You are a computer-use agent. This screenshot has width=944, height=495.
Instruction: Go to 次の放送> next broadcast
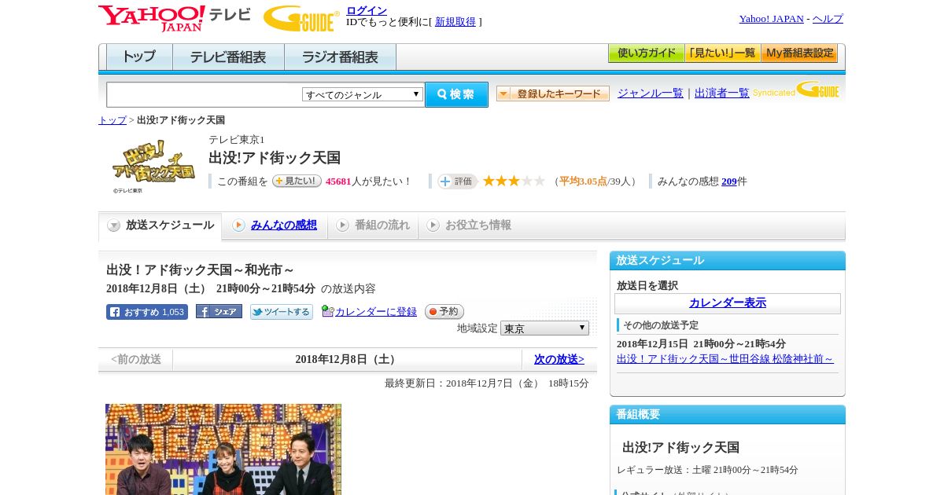[x=559, y=359]
